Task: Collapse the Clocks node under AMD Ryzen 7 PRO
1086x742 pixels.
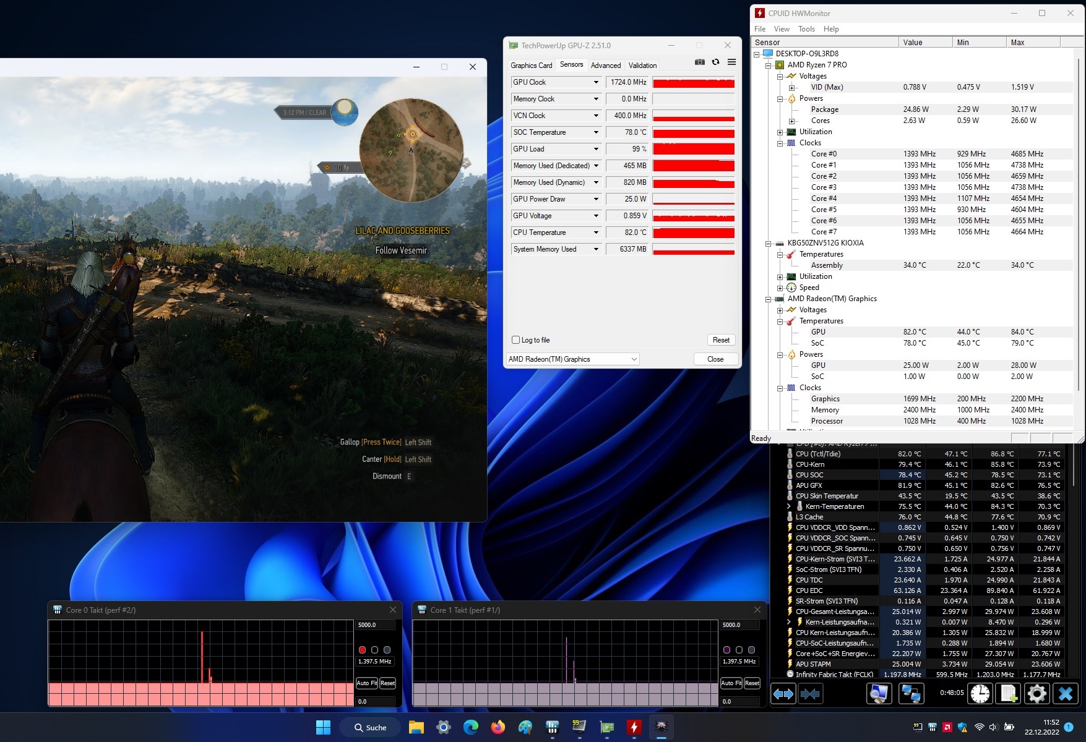Action: (780, 143)
